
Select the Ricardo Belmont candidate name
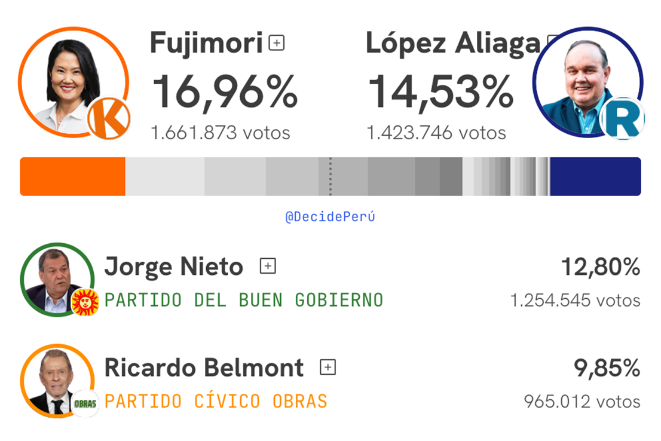pos(204,367)
